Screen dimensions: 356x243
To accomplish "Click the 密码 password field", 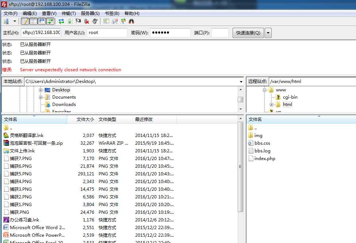I will point(170,33).
